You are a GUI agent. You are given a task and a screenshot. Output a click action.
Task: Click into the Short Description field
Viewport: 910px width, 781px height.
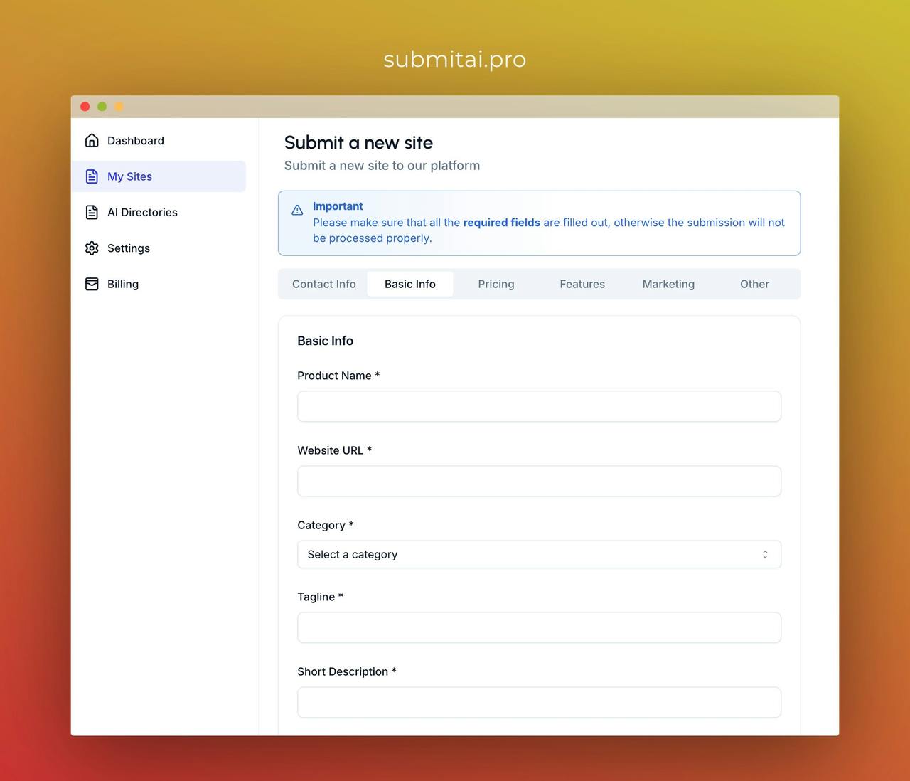539,703
